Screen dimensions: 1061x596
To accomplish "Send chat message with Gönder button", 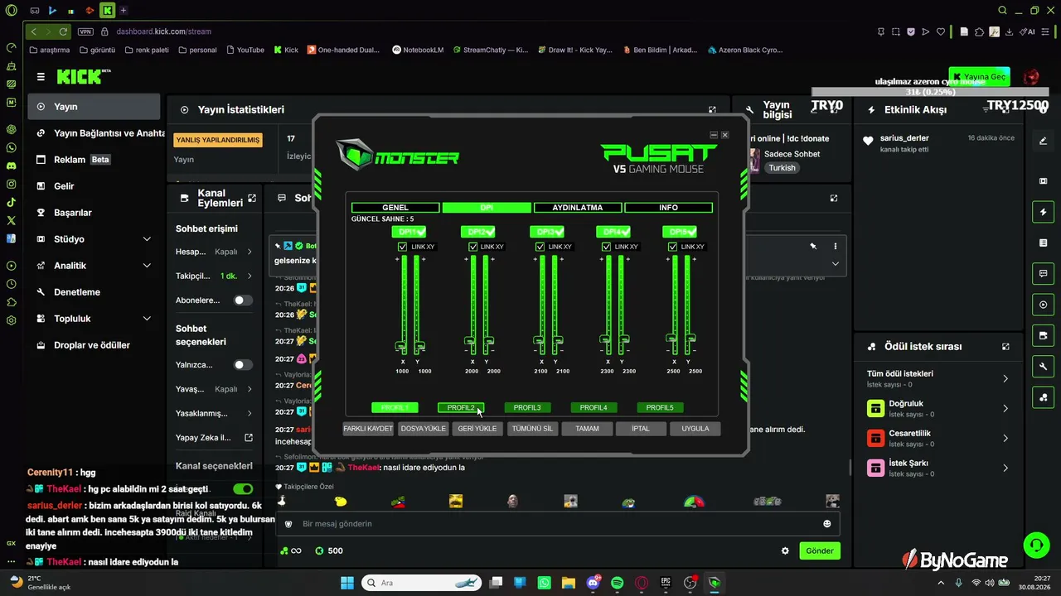I will coord(820,550).
